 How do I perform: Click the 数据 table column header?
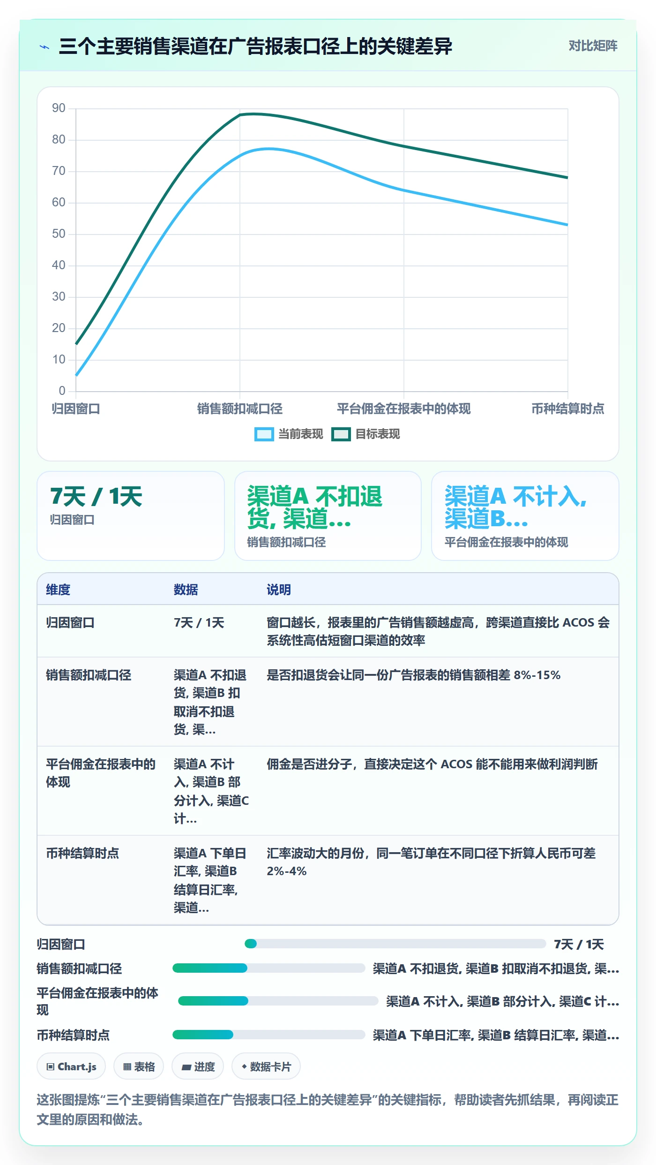tap(186, 590)
